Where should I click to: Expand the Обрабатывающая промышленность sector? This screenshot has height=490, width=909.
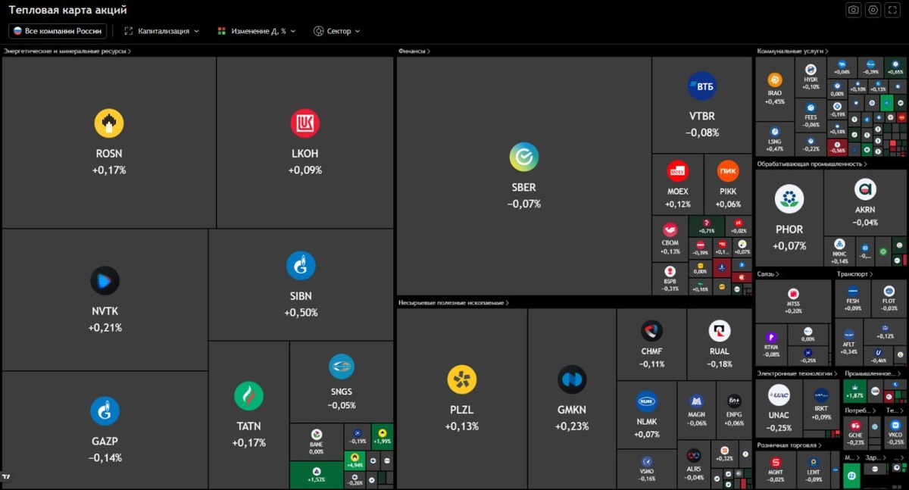(x=812, y=164)
